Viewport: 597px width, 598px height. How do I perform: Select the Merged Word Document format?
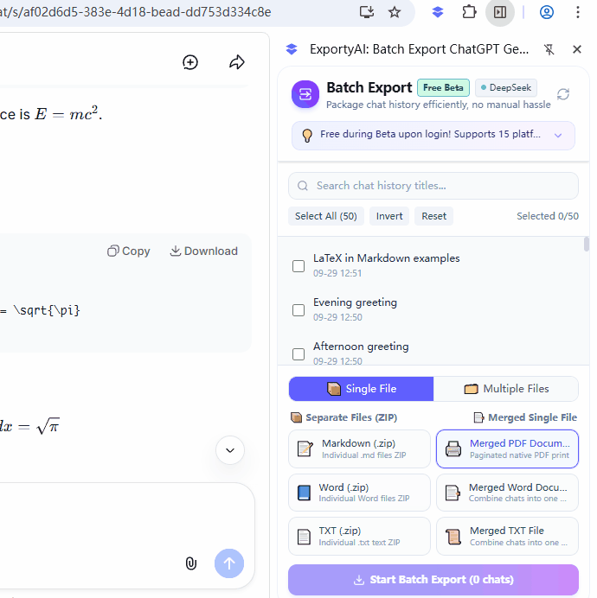(507, 493)
